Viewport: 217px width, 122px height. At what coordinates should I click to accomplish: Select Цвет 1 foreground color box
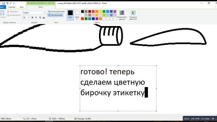(70, 15)
